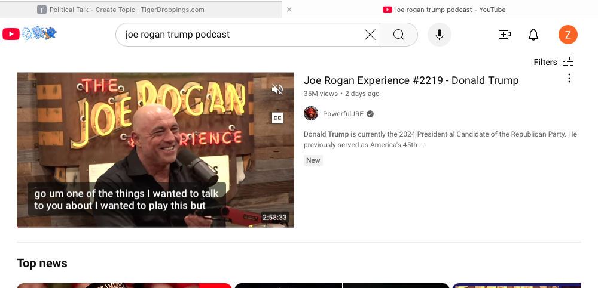598x288 pixels.
Task: Clear the search box with the X icon
Action: (x=370, y=35)
